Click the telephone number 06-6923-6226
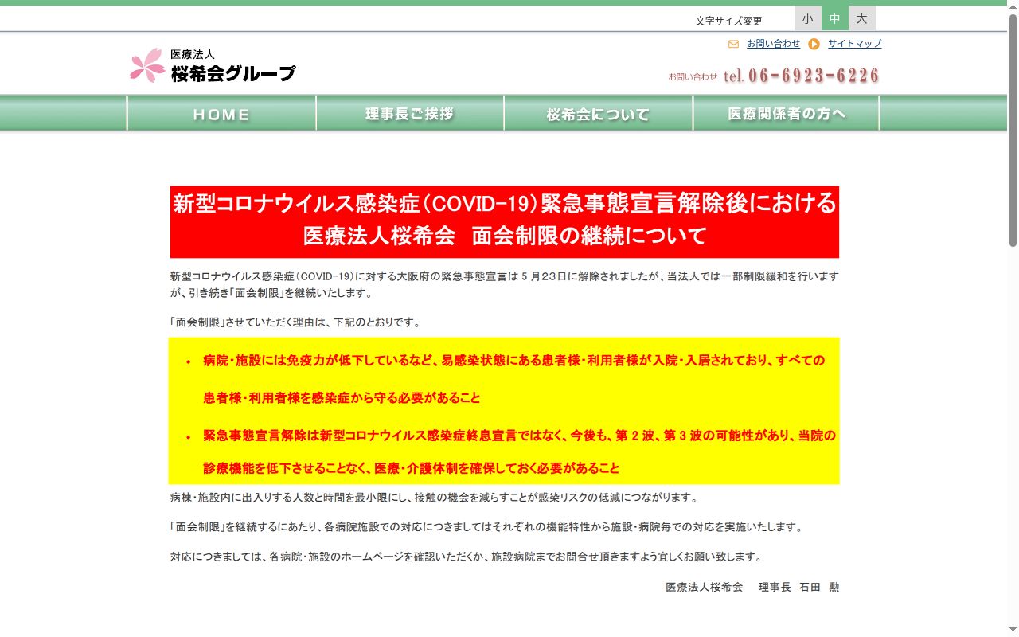This screenshot has width=1019, height=637. (814, 76)
